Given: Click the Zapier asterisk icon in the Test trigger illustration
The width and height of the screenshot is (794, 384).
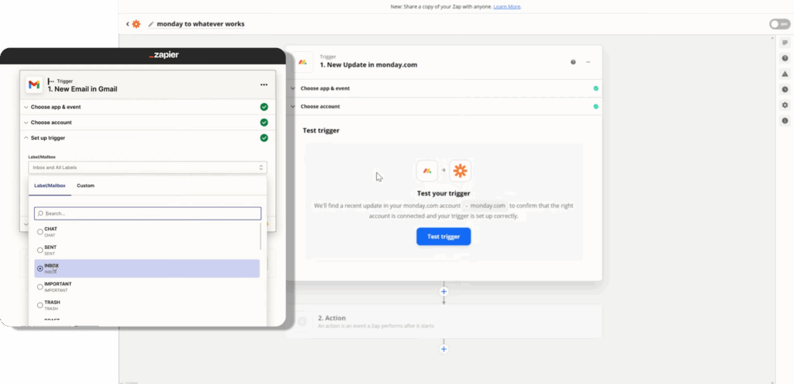Looking at the screenshot, I should click(x=460, y=171).
